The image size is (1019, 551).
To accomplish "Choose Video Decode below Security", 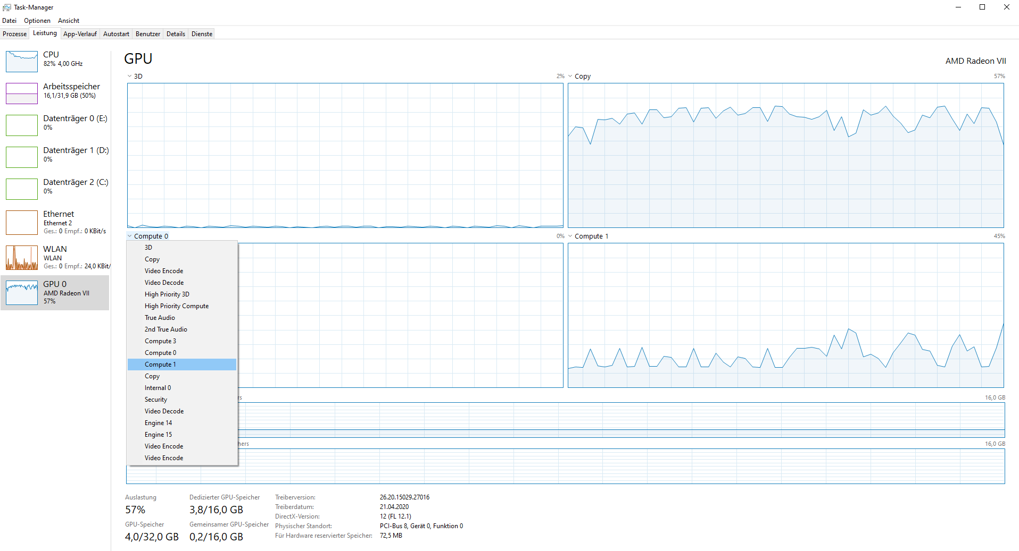I will point(182,411).
